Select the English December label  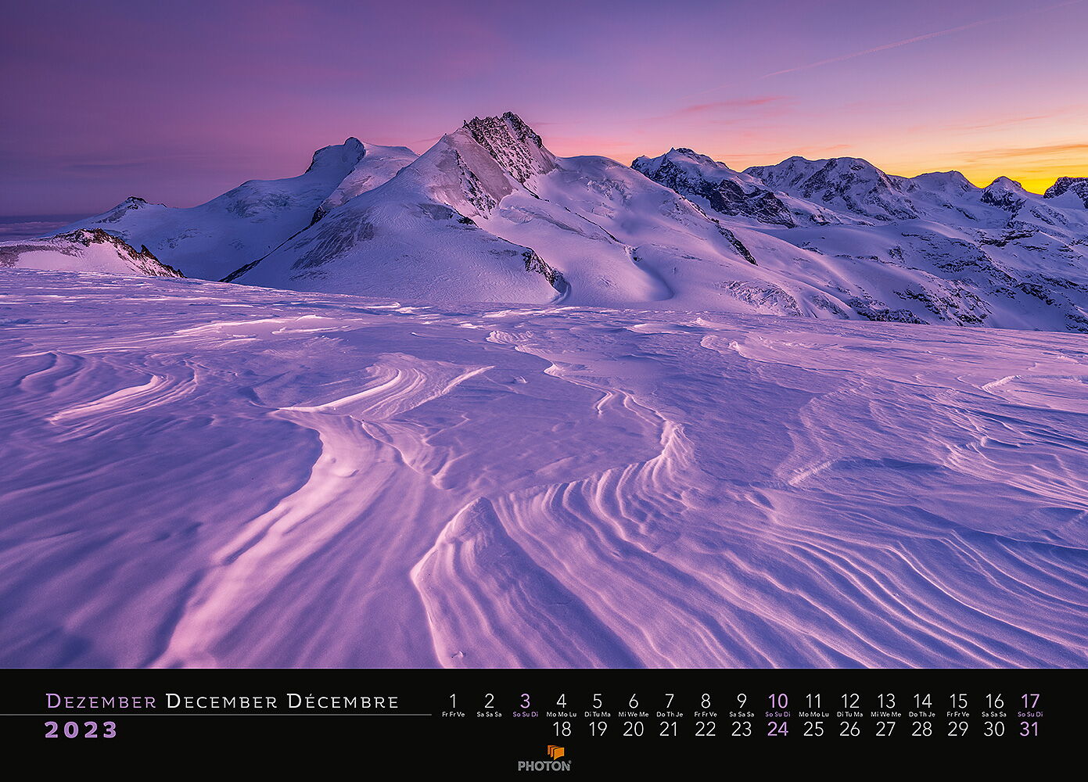tap(221, 701)
